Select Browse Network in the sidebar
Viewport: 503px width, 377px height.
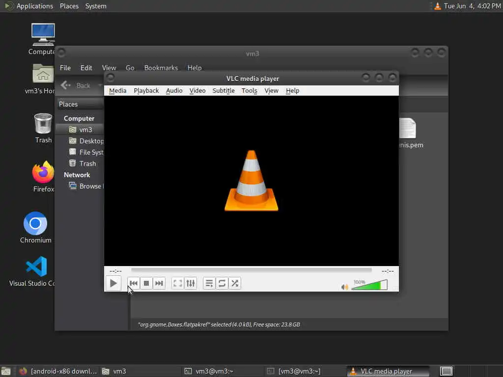pyautogui.click(x=86, y=186)
